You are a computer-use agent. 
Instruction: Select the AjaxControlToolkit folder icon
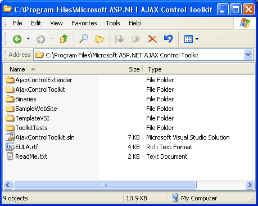(10, 89)
